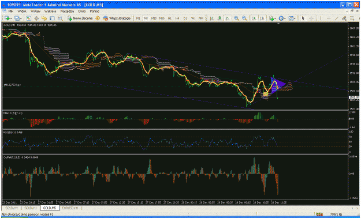Switch to the GOLD,M5 chart tab

pos(50,208)
